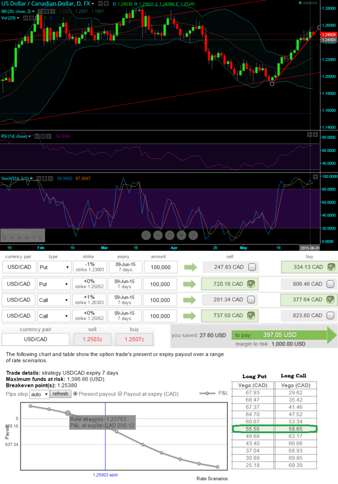This screenshot has width=338, height=484.
Task: Move Stoch pane up arrow
Action: [x=316, y=177]
